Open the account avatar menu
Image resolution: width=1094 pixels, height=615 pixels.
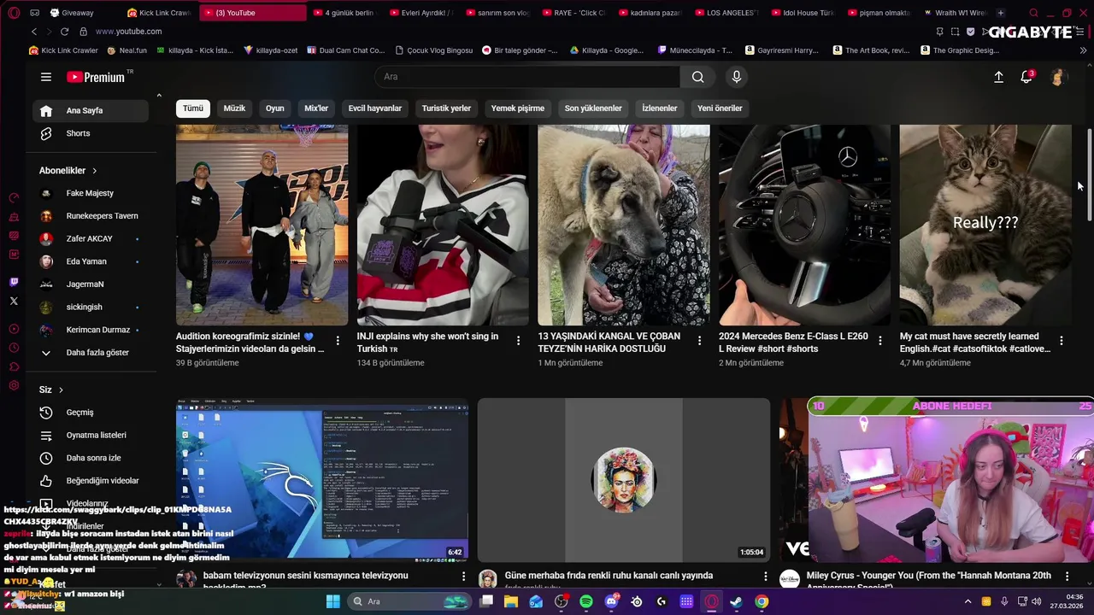pyautogui.click(x=1058, y=77)
